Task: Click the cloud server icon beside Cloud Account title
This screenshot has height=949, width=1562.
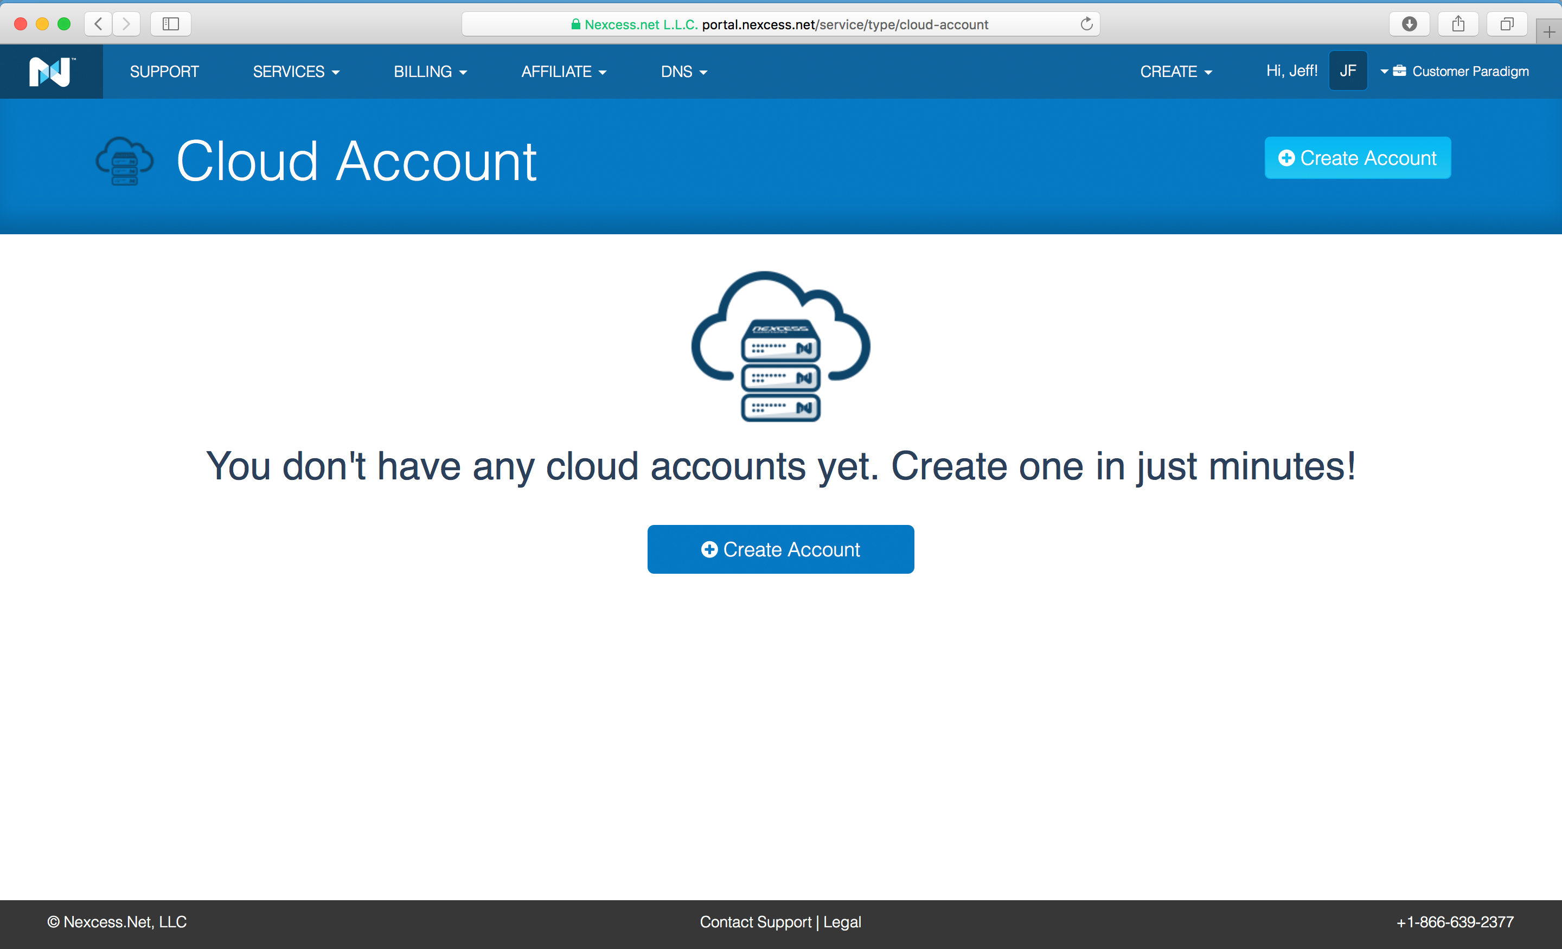Action: [x=124, y=161]
